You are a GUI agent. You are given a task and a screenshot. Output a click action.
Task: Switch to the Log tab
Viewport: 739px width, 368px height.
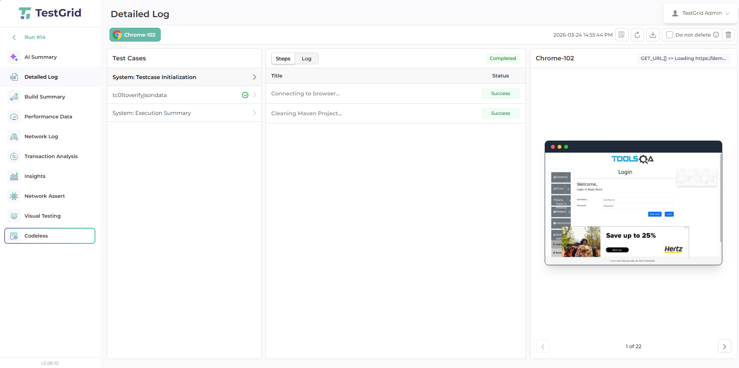[x=306, y=59]
